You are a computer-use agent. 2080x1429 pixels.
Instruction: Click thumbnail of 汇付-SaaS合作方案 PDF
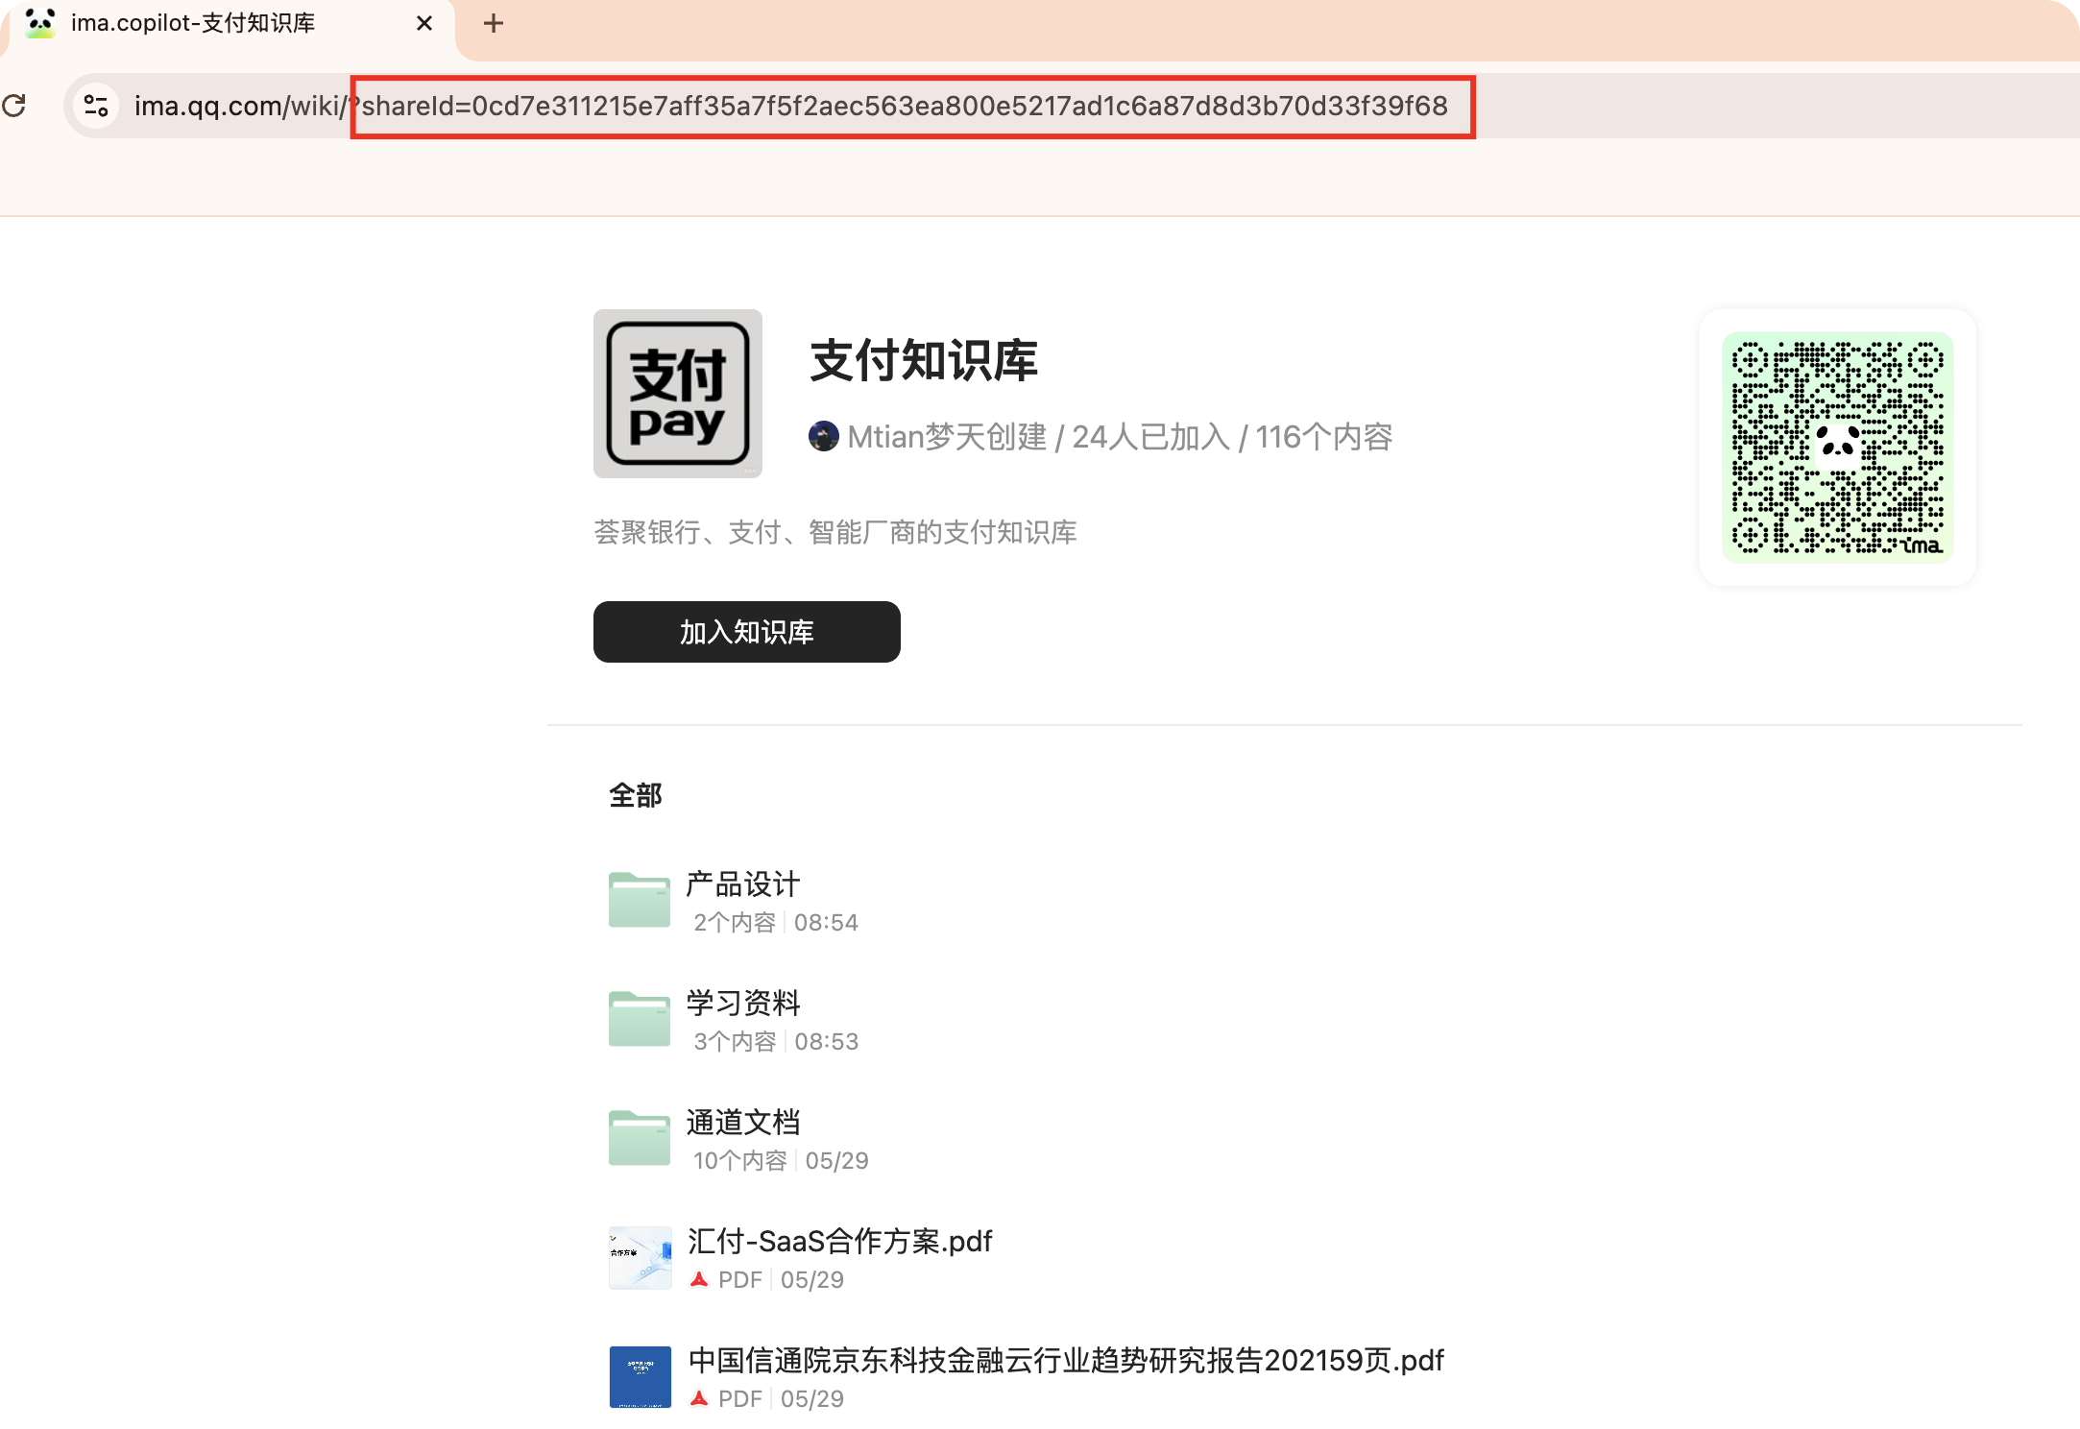641,1257
